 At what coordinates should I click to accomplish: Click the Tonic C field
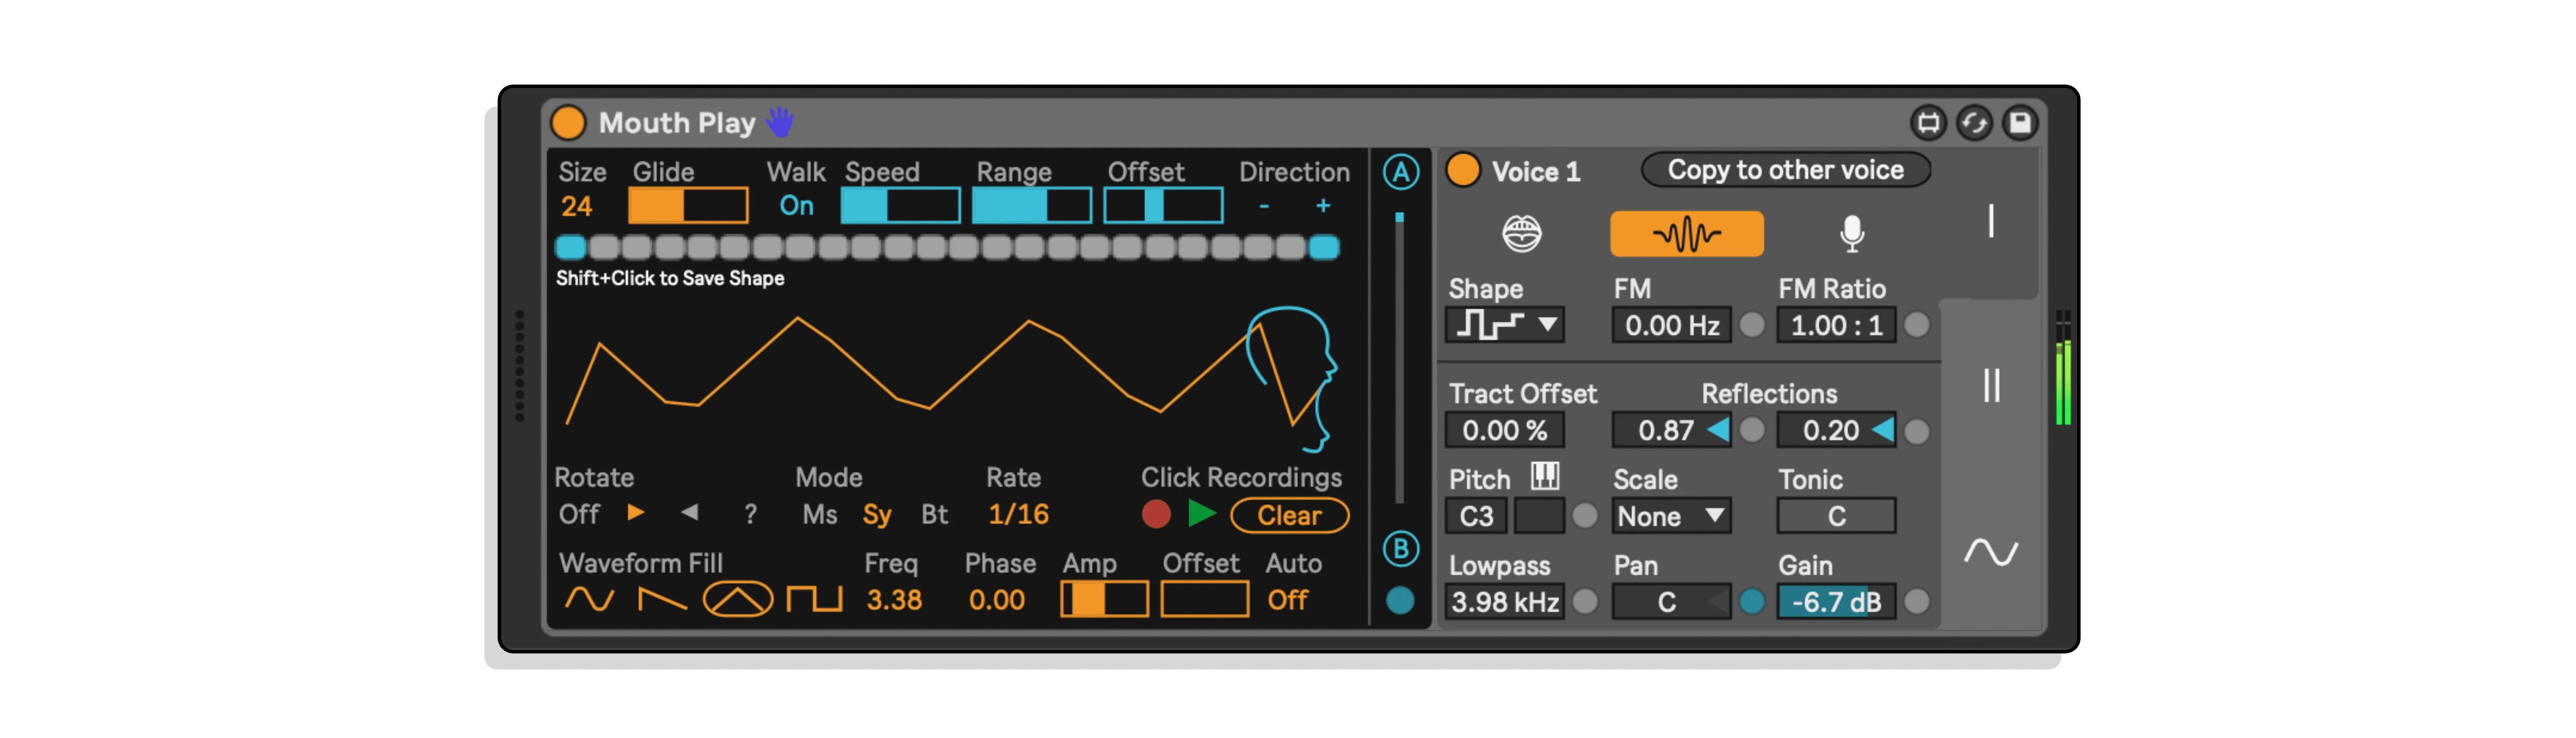(1836, 517)
